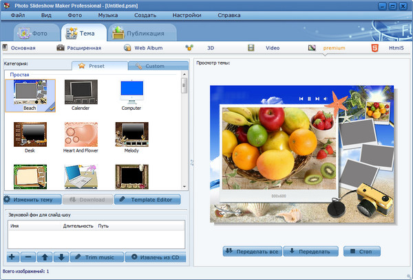Stop the preview with Стоп button

362,251
